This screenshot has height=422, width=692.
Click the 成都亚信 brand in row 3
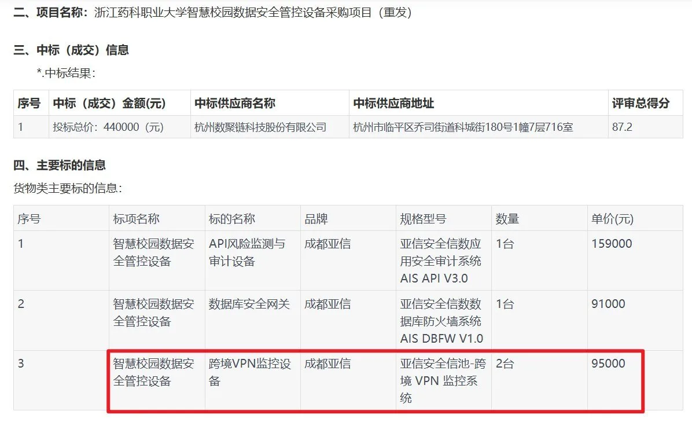pyautogui.click(x=327, y=364)
